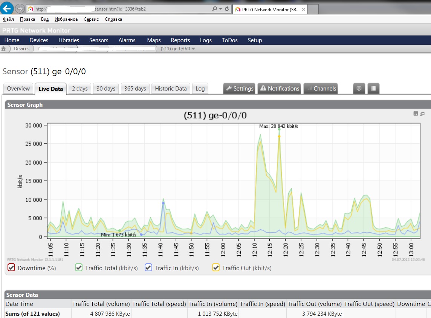The image size is (431, 318).
Task: Open the Setup menu
Action: click(x=255, y=40)
